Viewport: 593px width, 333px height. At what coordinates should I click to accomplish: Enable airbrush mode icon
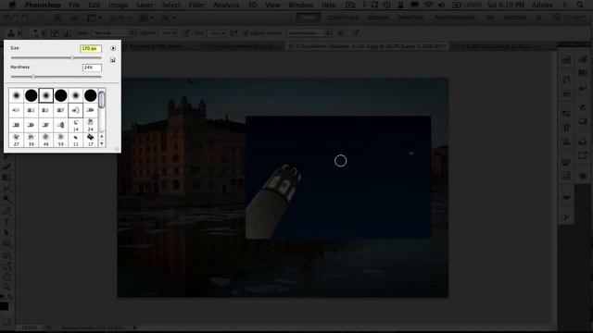(x=233, y=33)
